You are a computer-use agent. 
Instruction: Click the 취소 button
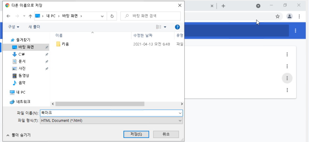(166, 134)
